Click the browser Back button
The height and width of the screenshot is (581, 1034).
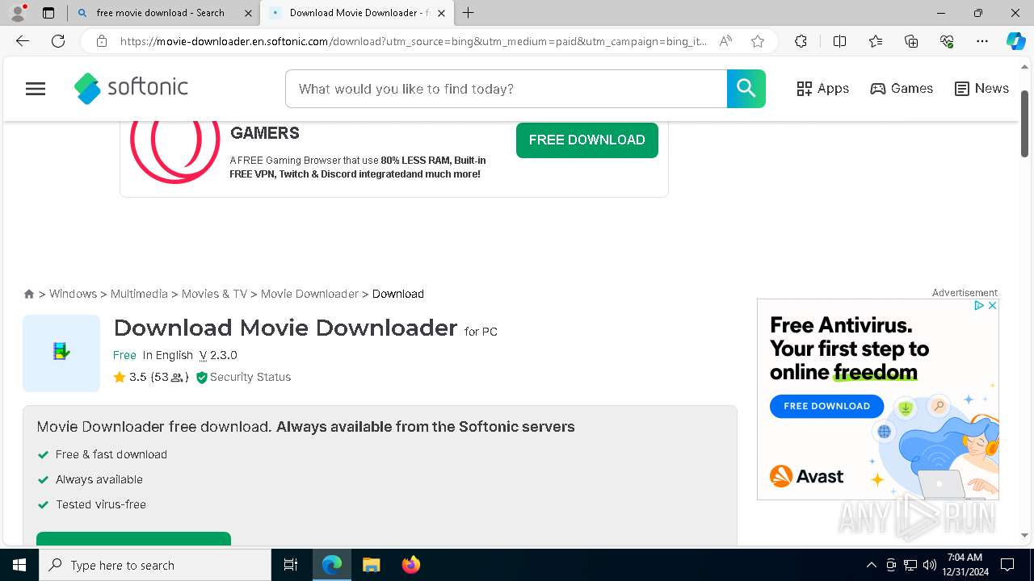point(23,41)
